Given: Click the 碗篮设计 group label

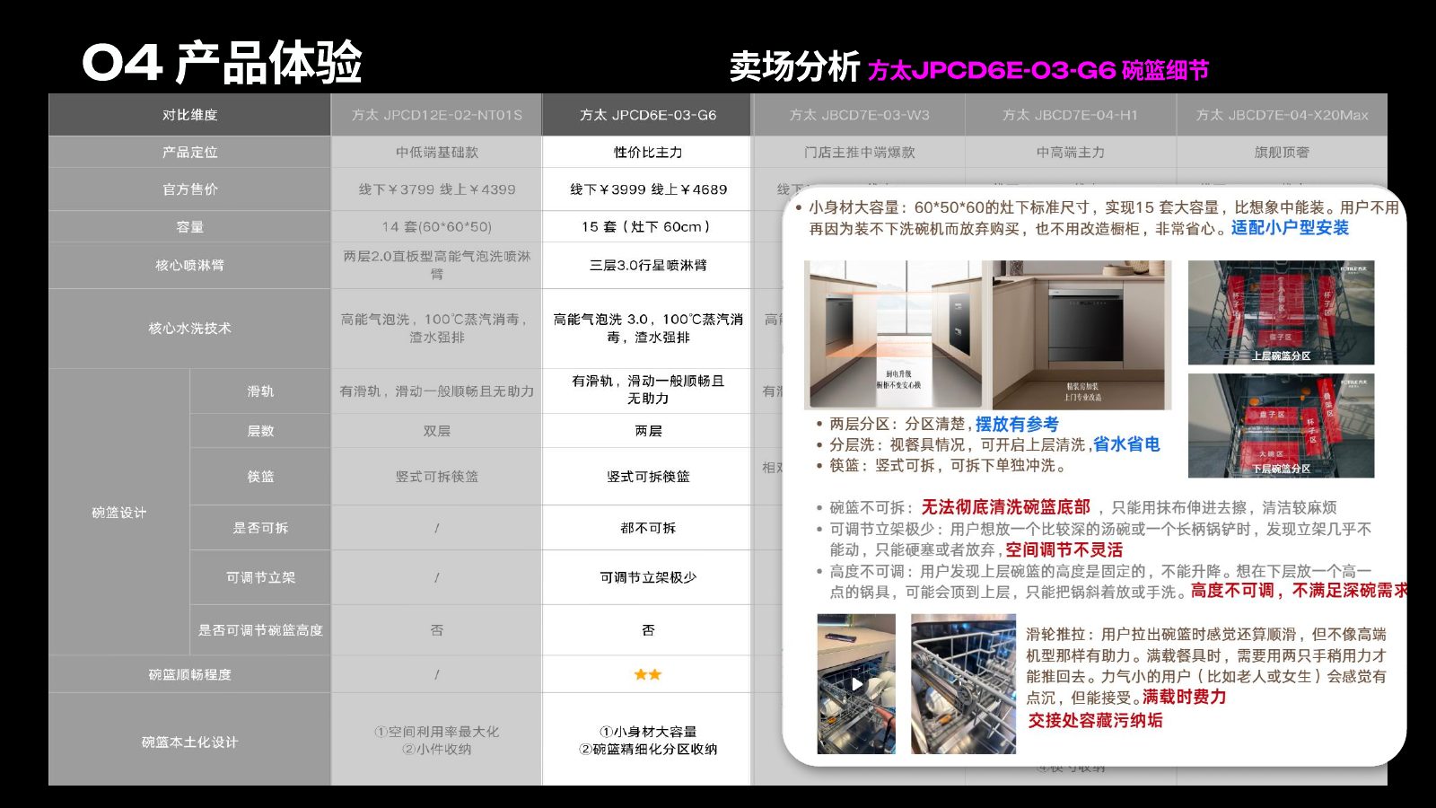Looking at the screenshot, I should (118, 512).
